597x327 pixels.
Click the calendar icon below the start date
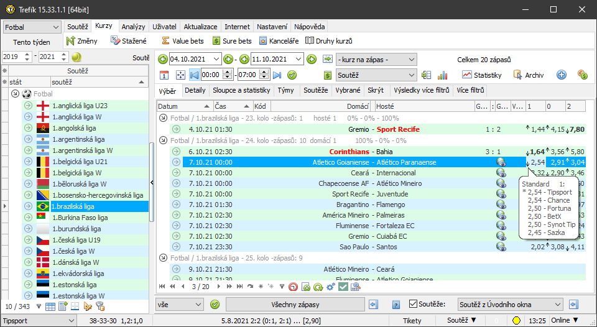164,75
